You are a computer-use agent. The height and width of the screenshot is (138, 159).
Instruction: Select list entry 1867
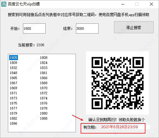click(x=14, y=83)
